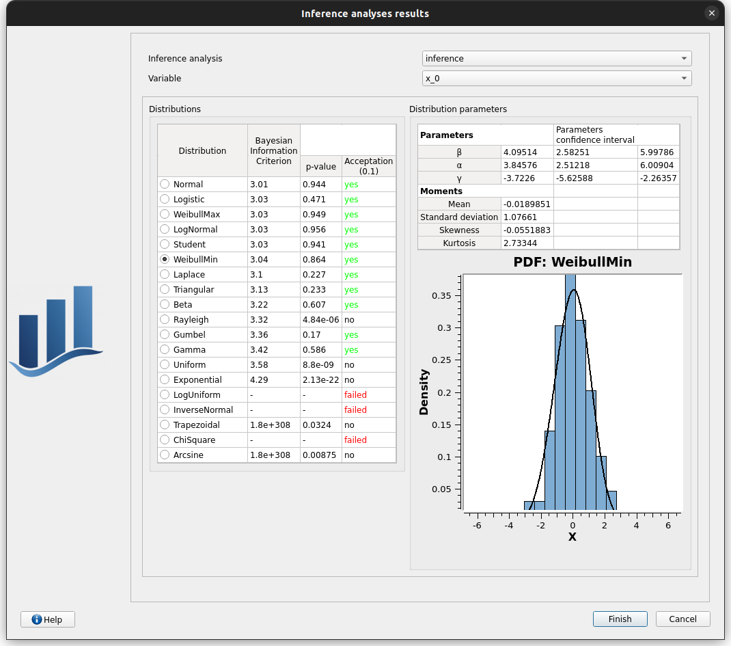Select the Normal distribution radio button
The image size is (731, 646).
click(x=165, y=185)
